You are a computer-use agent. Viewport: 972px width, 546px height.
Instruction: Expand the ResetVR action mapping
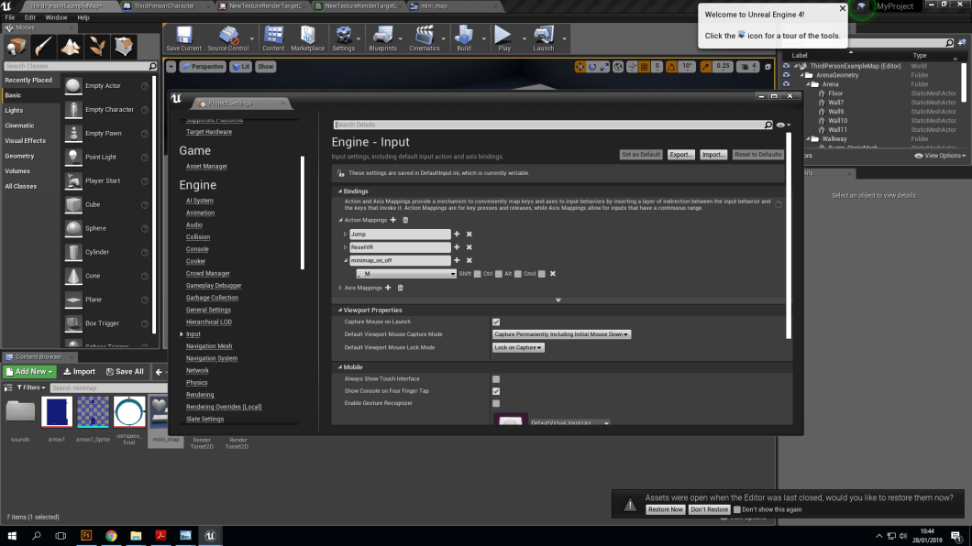346,247
